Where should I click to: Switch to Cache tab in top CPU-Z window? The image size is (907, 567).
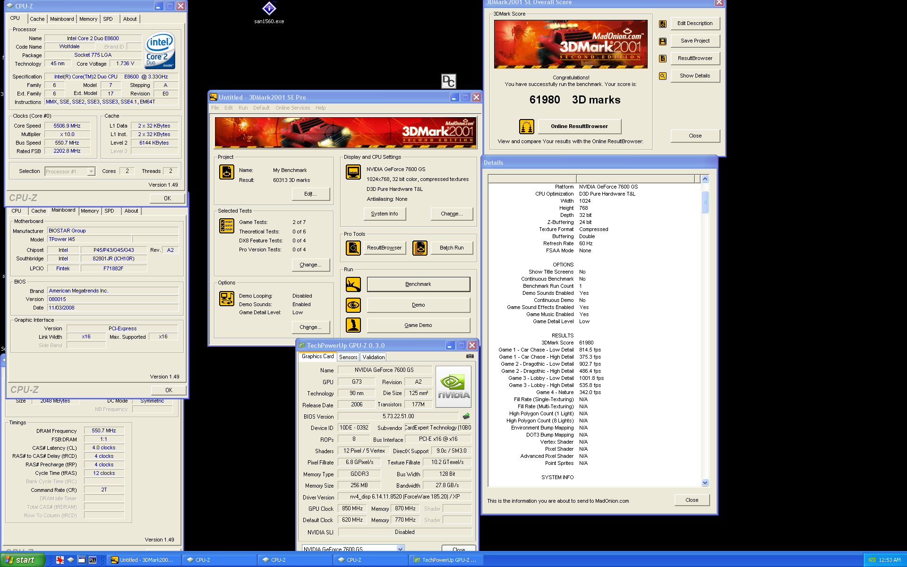coord(37,19)
